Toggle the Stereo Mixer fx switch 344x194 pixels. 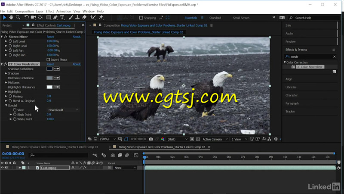click(x=6, y=37)
